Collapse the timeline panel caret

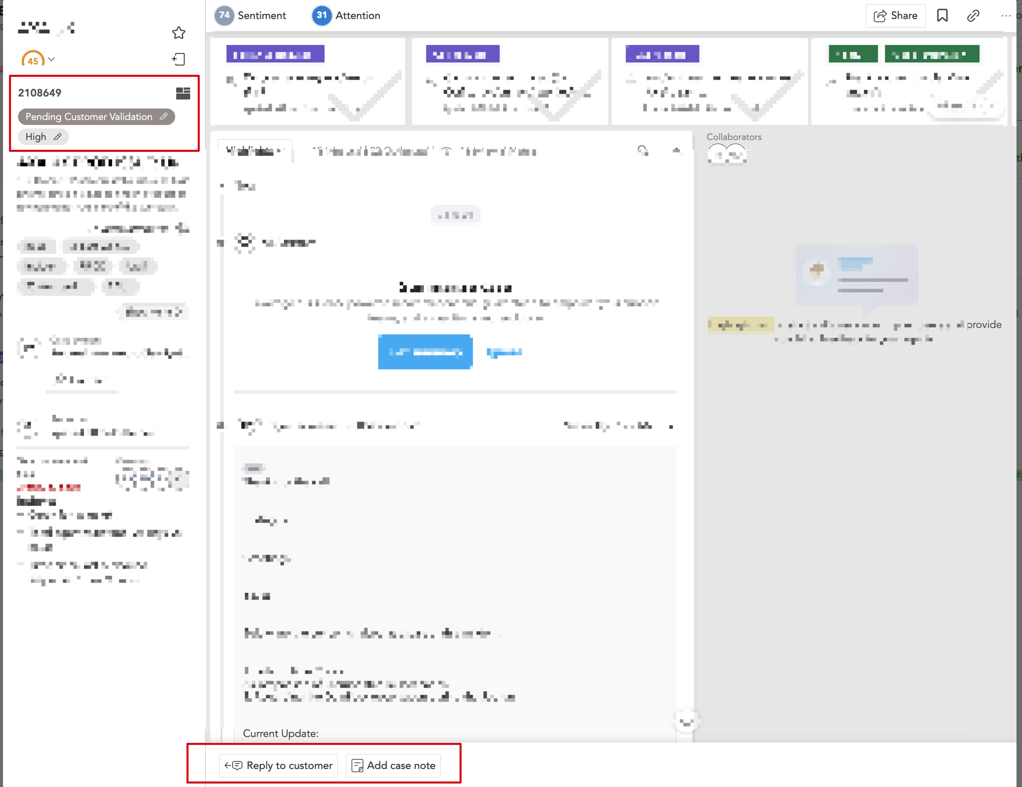click(676, 150)
